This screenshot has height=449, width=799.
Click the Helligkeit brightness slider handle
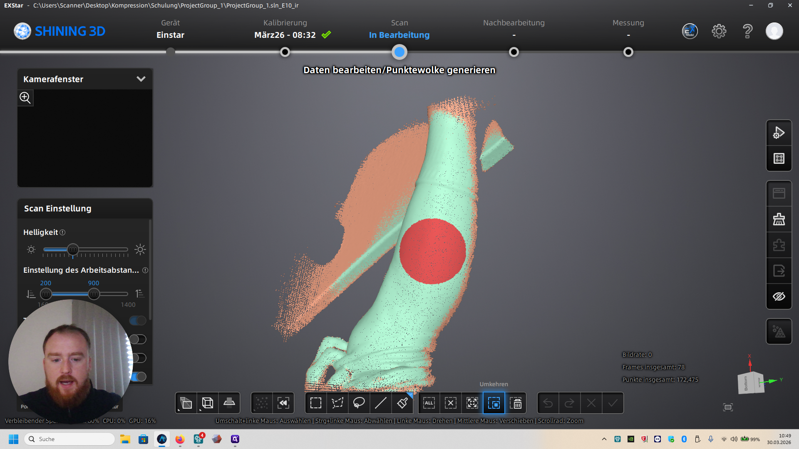tap(73, 249)
